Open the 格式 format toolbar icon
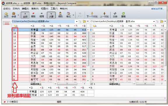The width and height of the screenshot is (168, 106). (69, 15)
